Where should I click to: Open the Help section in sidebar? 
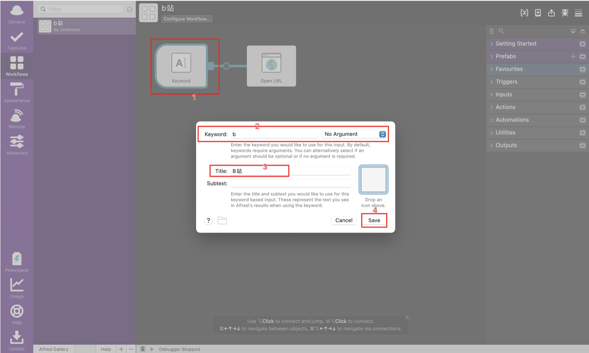tap(17, 315)
